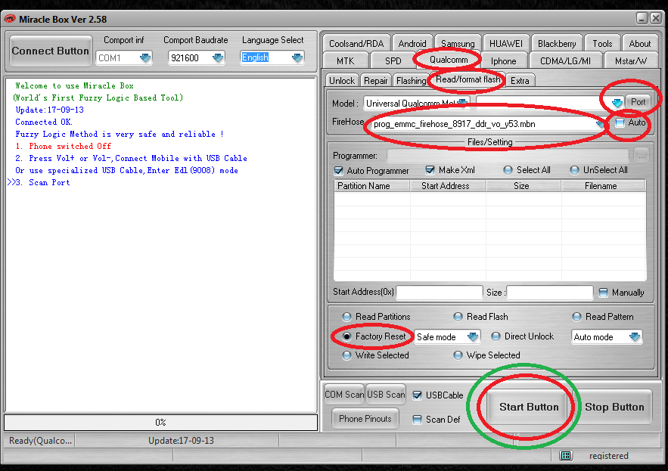Image resolution: width=668 pixels, height=471 pixels.
Task: Open the Iphone tab
Action: pos(503,61)
